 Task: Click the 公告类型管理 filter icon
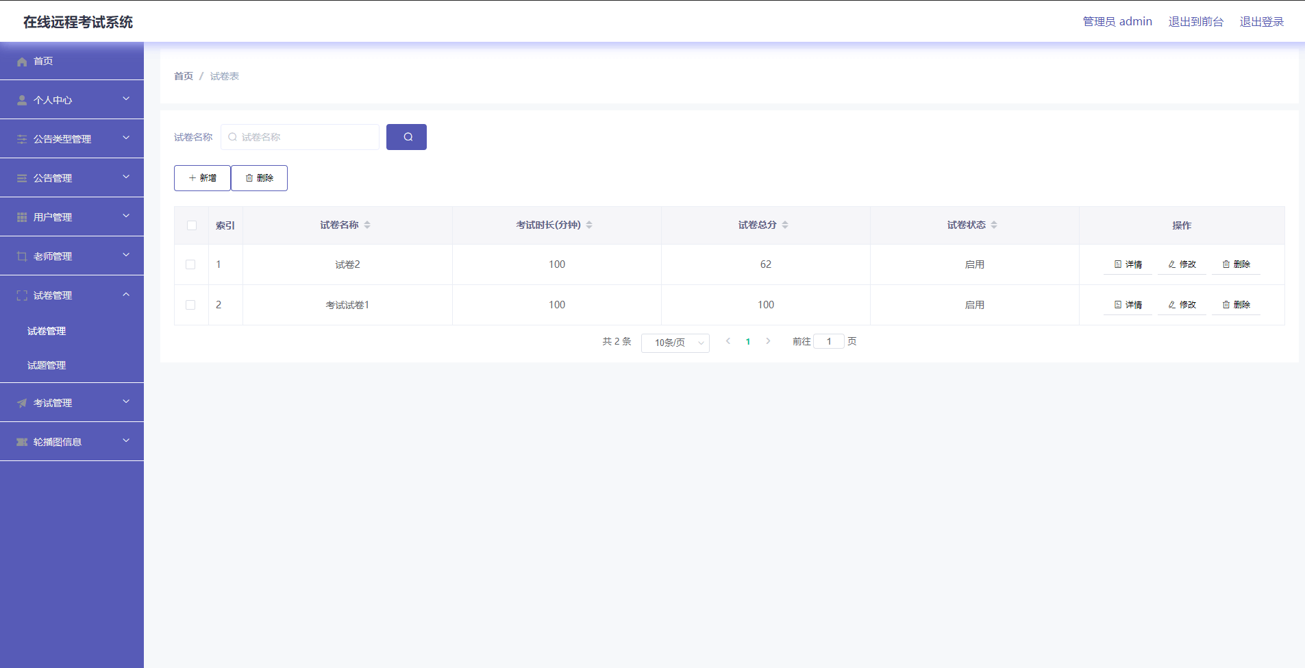click(x=22, y=138)
